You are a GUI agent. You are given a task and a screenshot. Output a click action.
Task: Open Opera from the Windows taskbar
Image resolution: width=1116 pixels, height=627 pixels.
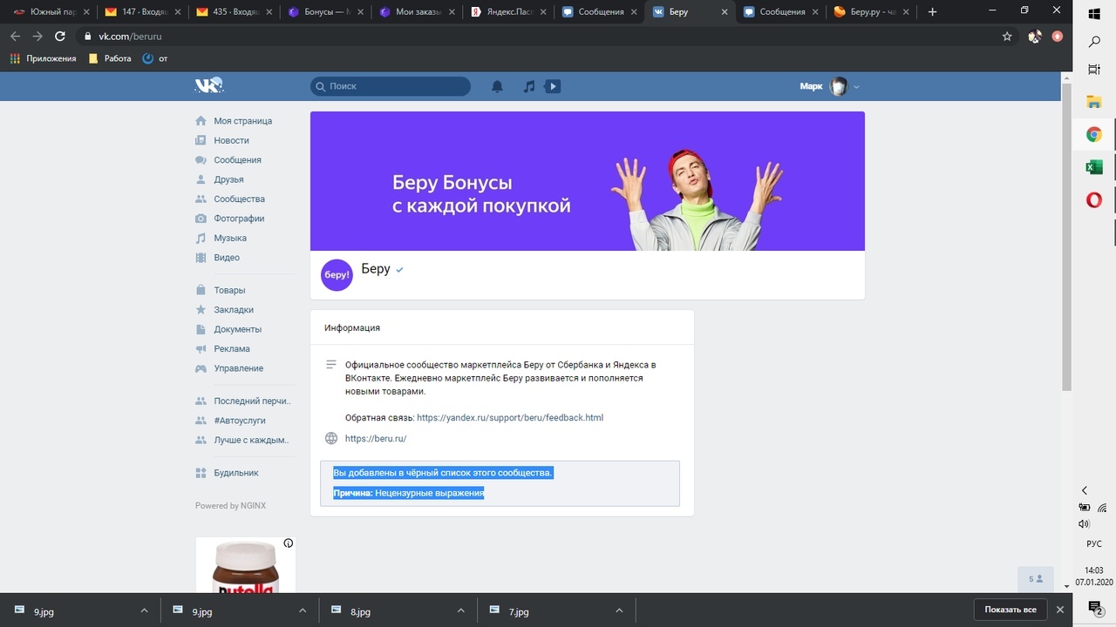coord(1094,200)
